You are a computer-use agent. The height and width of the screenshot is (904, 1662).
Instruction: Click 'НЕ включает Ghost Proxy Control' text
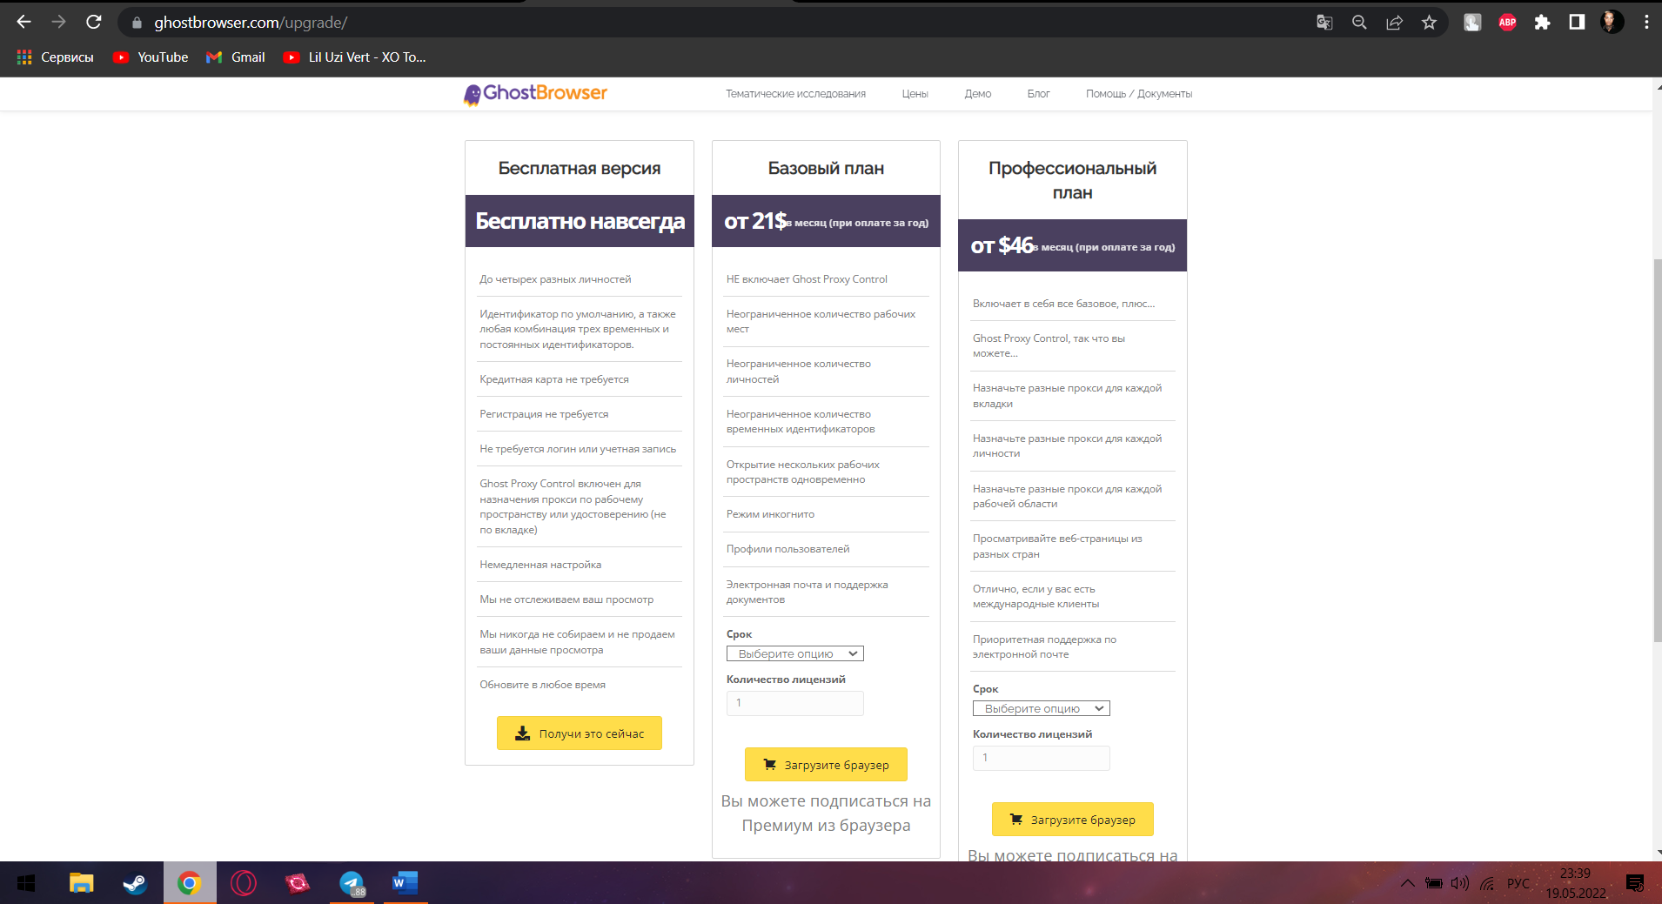(807, 279)
